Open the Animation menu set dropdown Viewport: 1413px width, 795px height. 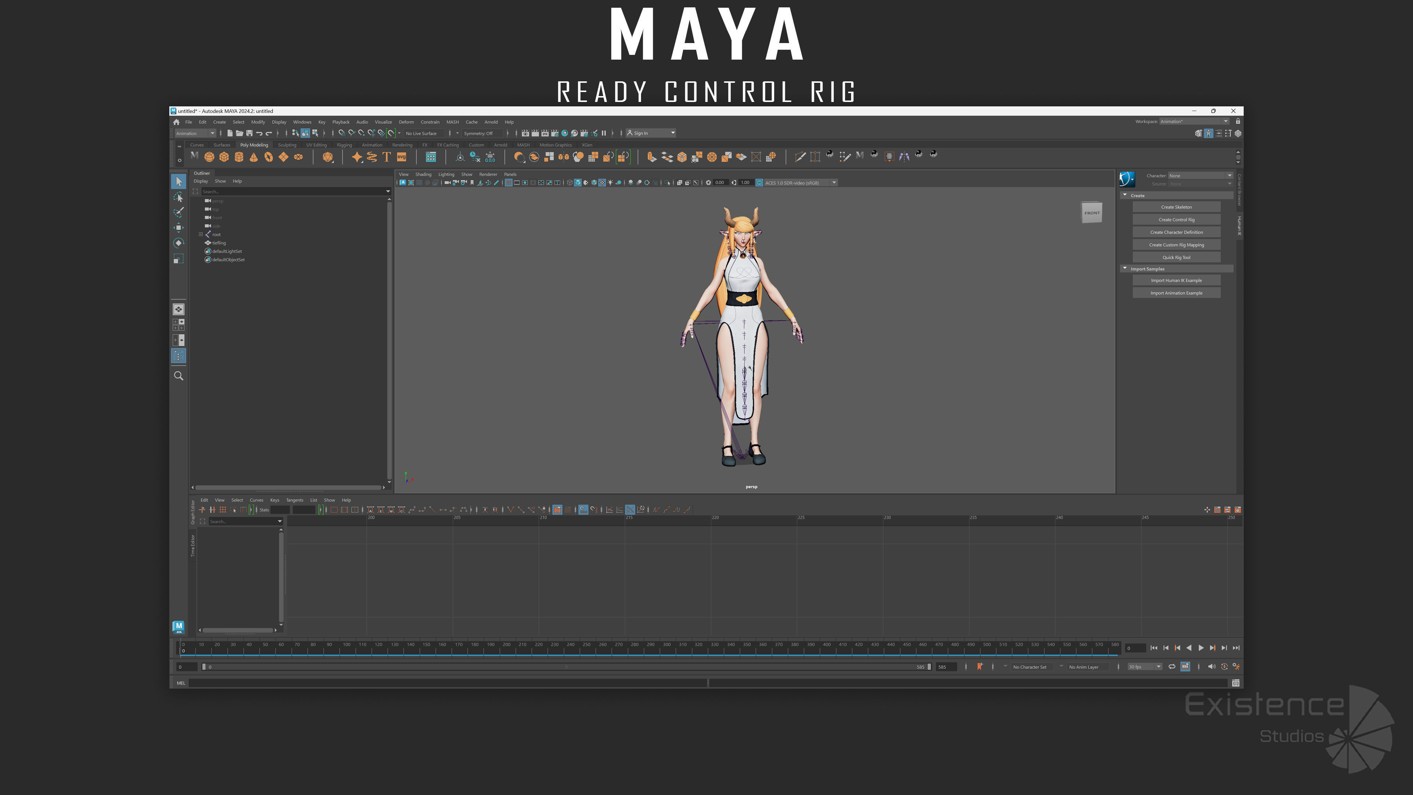pyautogui.click(x=195, y=133)
